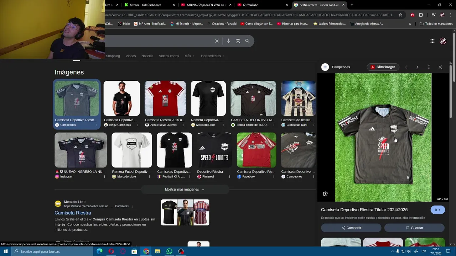Open more options for Area Nueve Quilmes image
Screen dimensions: 456x256
(x=183, y=125)
